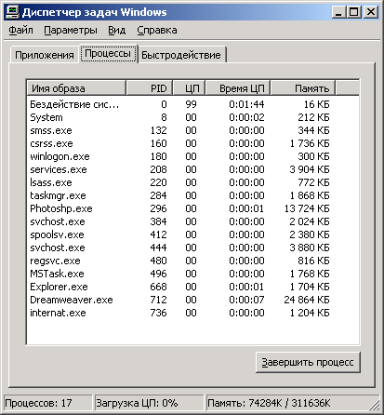The image size is (384, 415).
Task: Sort by Время ЦП column header
Action: [x=237, y=88]
